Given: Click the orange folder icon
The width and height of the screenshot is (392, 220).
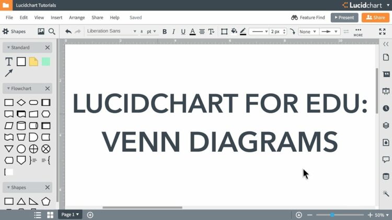Looking at the screenshot, I should point(6,5).
